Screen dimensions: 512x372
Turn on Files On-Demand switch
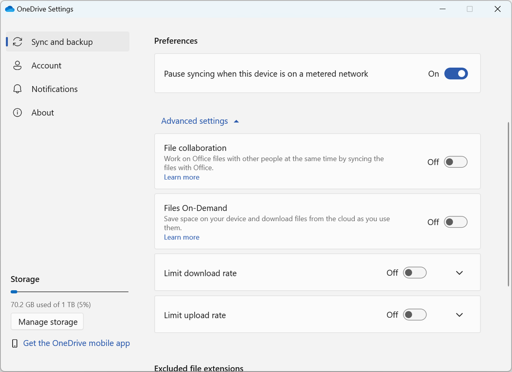coord(456,222)
